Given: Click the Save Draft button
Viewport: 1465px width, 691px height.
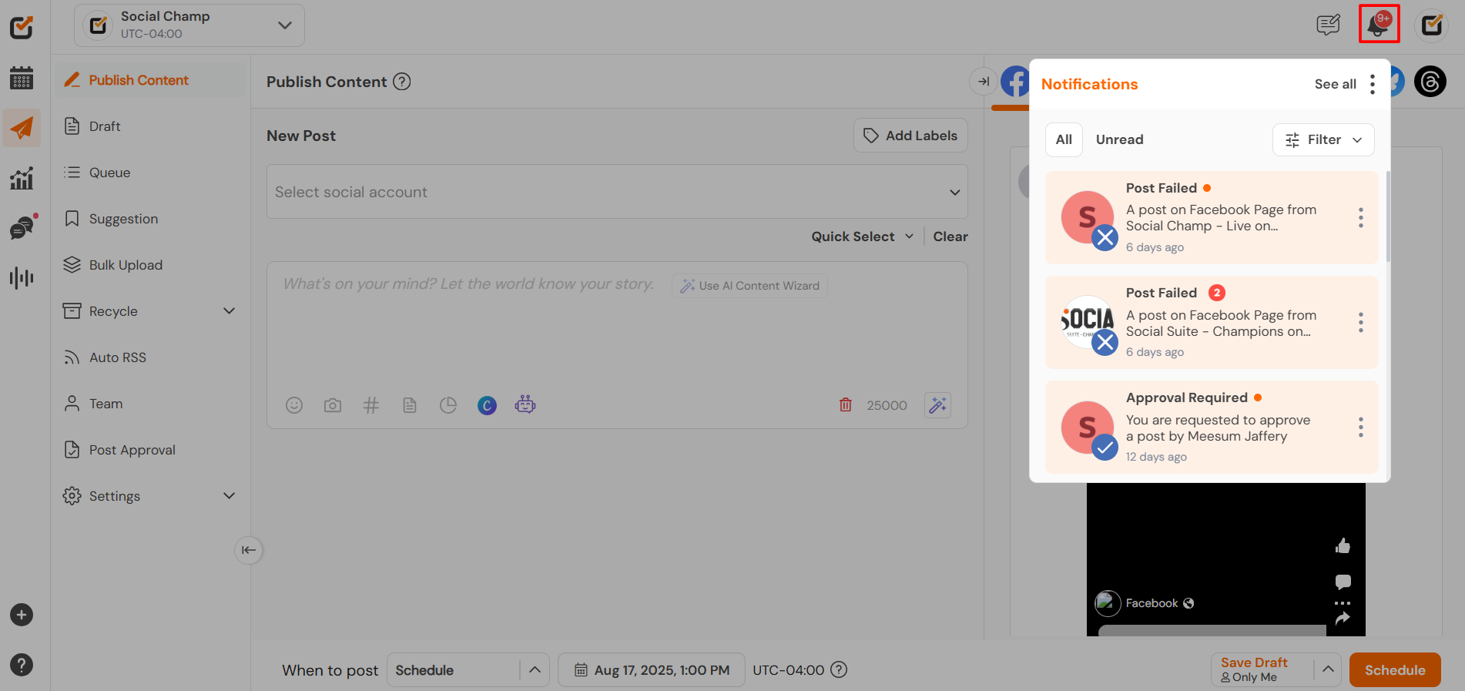Looking at the screenshot, I should [x=1262, y=669].
